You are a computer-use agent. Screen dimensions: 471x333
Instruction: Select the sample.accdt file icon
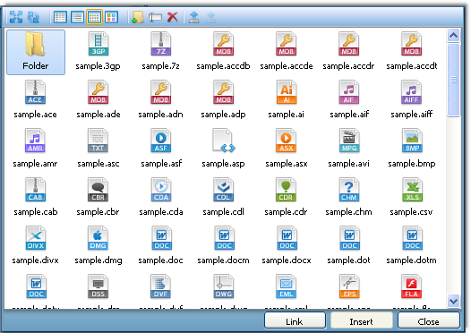412,44
